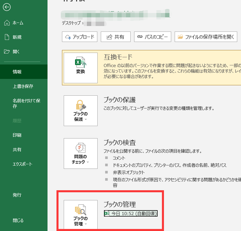Open 名前を付けて保存 from the sidebar
Screen dimensions: 241x231
(x=26, y=103)
